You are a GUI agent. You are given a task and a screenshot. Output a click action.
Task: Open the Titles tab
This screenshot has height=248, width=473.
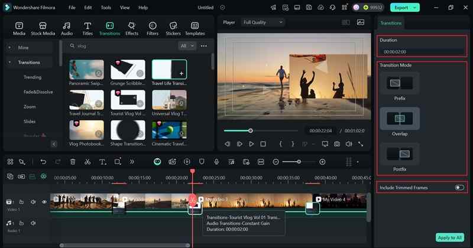(88, 29)
